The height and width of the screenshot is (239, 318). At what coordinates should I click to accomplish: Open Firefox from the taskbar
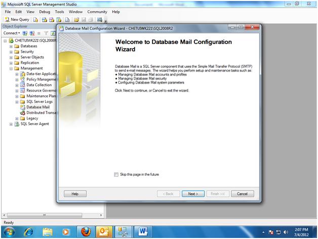(x=86, y=232)
